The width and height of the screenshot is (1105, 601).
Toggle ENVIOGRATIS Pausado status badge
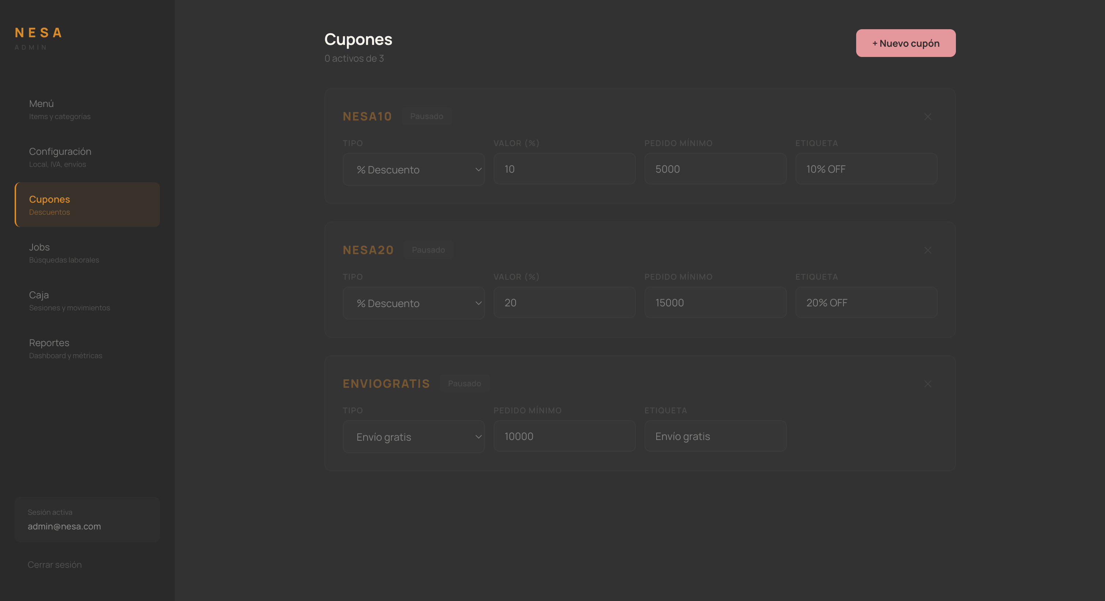click(464, 384)
